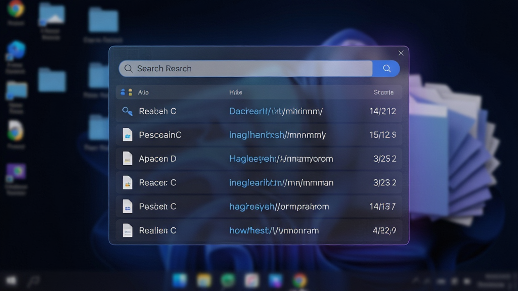Viewport: 518px width, 291px height.
Task: Click the "3/23 2" value for Reacer C
Action: pos(384,182)
